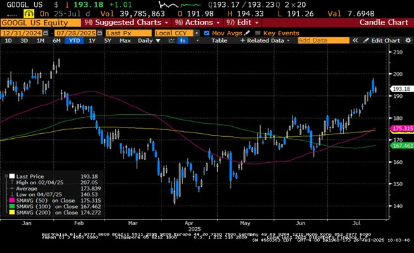The height and width of the screenshot is (253, 414).
Task: Open the Table view
Action: [219, 40]
